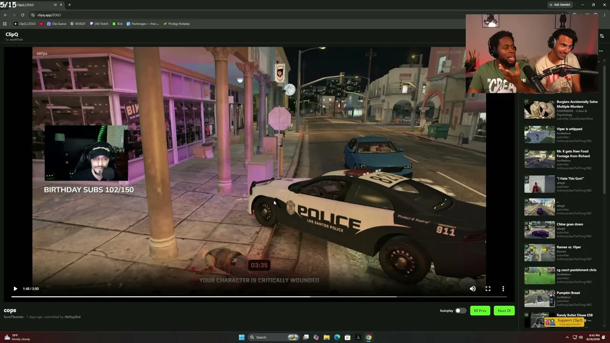Play the video with the play button
This screenshot has width=610, height=343.
point(15,289)
